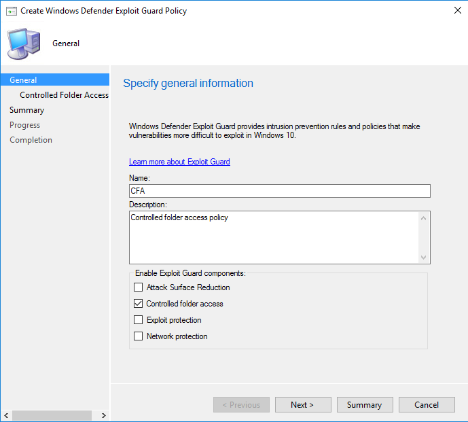Enable the Attack Surface Reduction checkbox
The image size is (468, 422).
139,287
